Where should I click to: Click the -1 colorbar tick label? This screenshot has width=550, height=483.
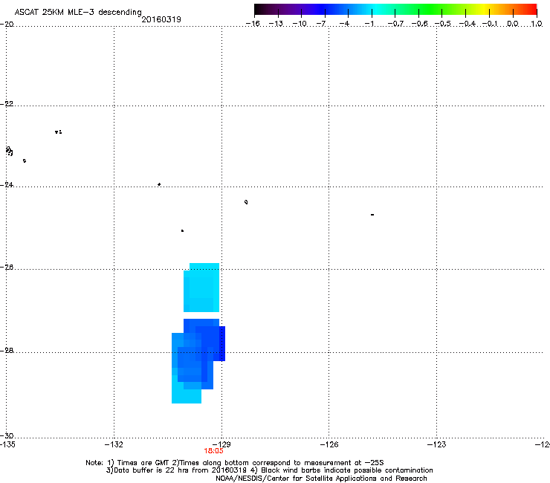369,24
